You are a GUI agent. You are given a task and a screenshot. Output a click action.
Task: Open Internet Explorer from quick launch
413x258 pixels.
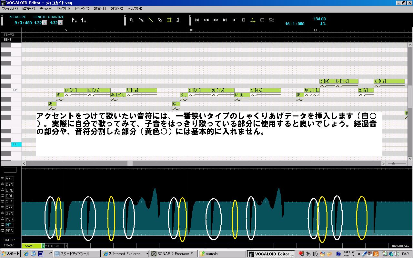pyautogui.click(x=26, y=254)
